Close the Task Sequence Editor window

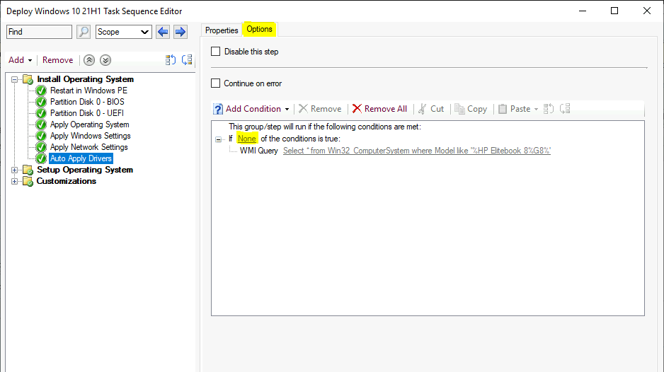tap(646, 11)
